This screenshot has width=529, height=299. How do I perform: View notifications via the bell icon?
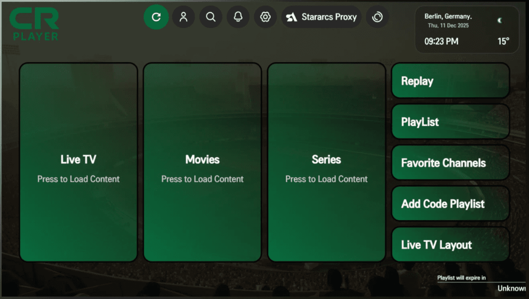pos(238,17)
